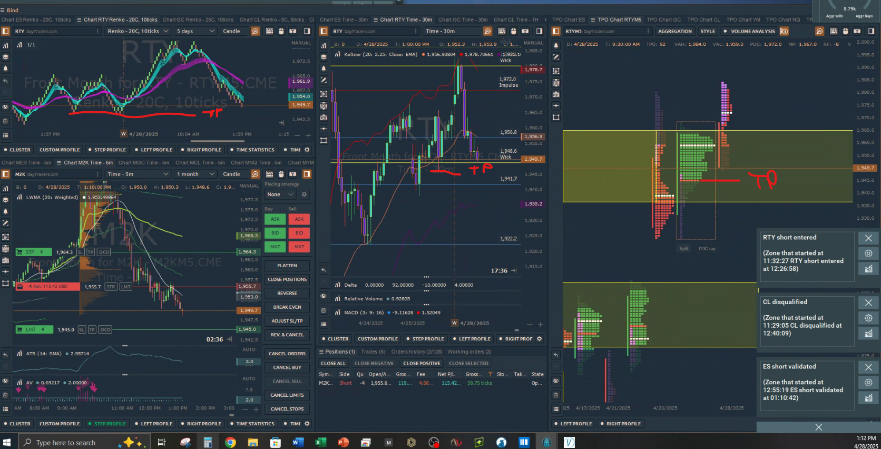Open alerts bell in RTY Renko chart sidebar
This screenshot has width=881, height=449.
pos(6,69)
